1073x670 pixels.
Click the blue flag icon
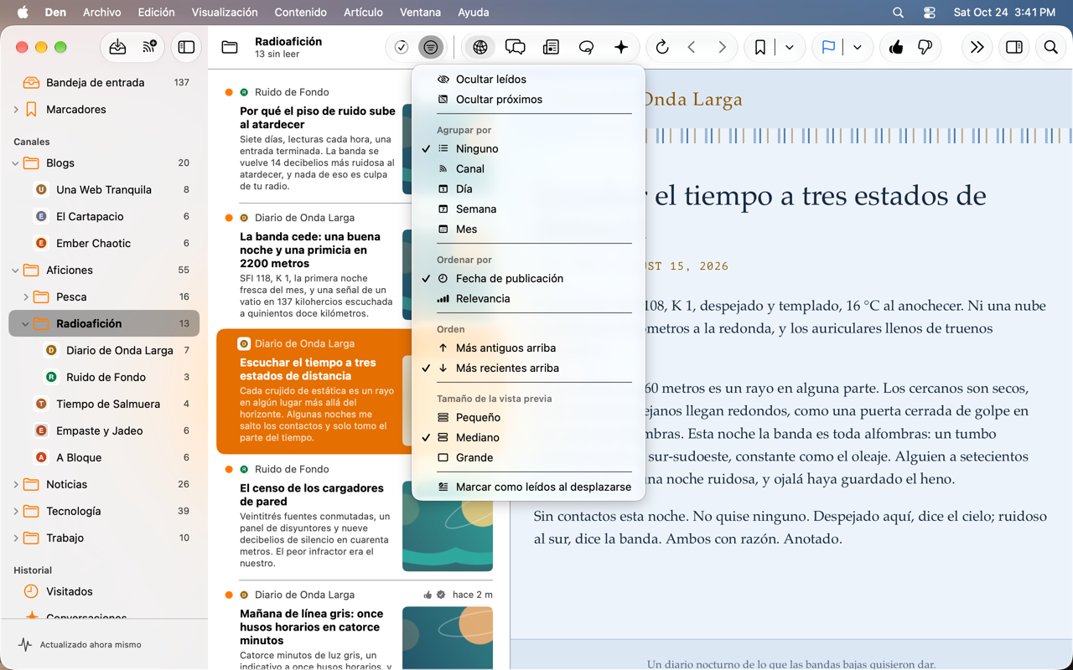tap(828, 48)
